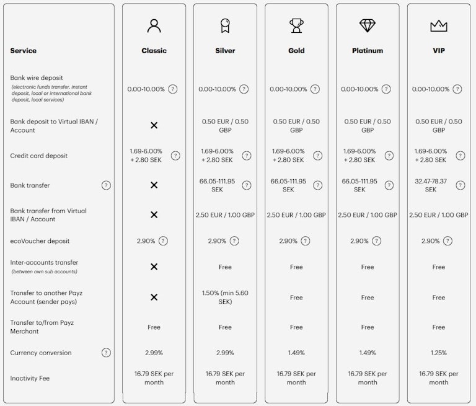Click the ecoVoucher deposit service label
This screenshot has width=476, height=406.
tap(41, 241)
